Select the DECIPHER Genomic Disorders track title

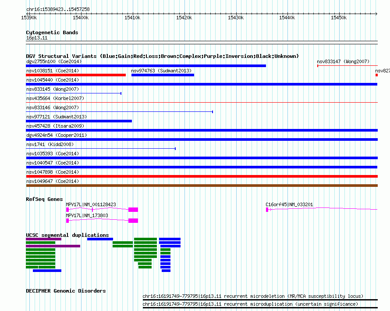tap(66, 291)
